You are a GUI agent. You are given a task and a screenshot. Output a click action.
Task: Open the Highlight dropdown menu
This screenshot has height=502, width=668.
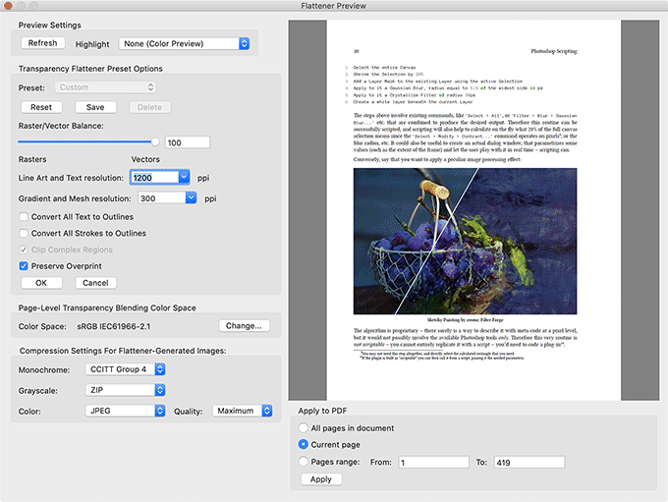184,43
